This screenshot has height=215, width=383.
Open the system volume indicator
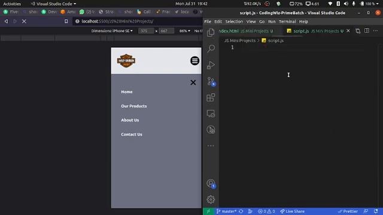346,4
